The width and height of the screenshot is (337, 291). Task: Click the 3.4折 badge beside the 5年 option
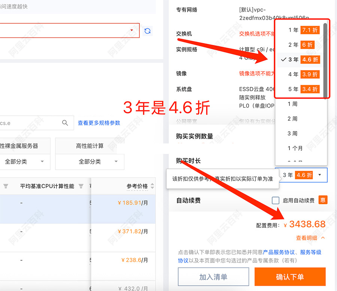[x=309, y=89]
